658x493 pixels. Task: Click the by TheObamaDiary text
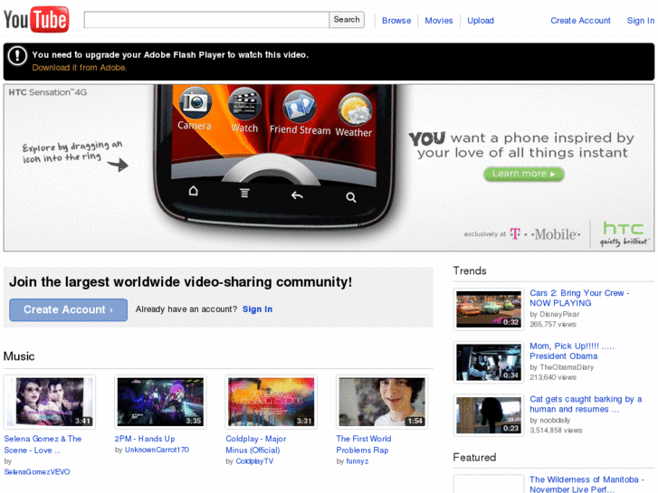(561, 367)
